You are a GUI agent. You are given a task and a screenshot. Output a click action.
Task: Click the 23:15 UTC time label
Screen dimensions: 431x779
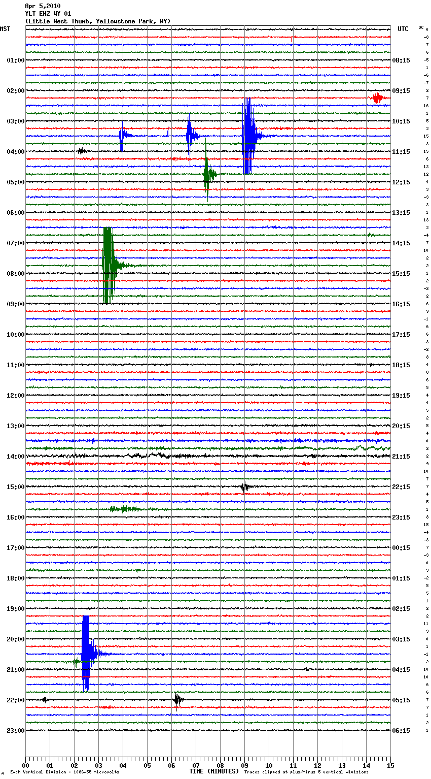coord(401,517)
